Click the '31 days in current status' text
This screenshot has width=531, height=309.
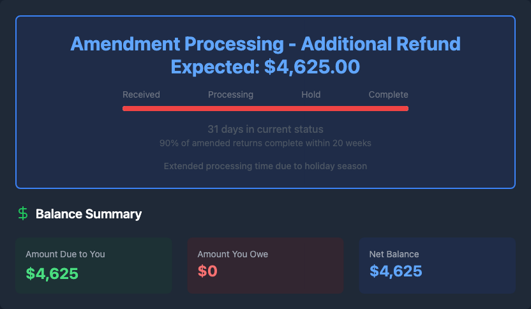click(265, 129)
